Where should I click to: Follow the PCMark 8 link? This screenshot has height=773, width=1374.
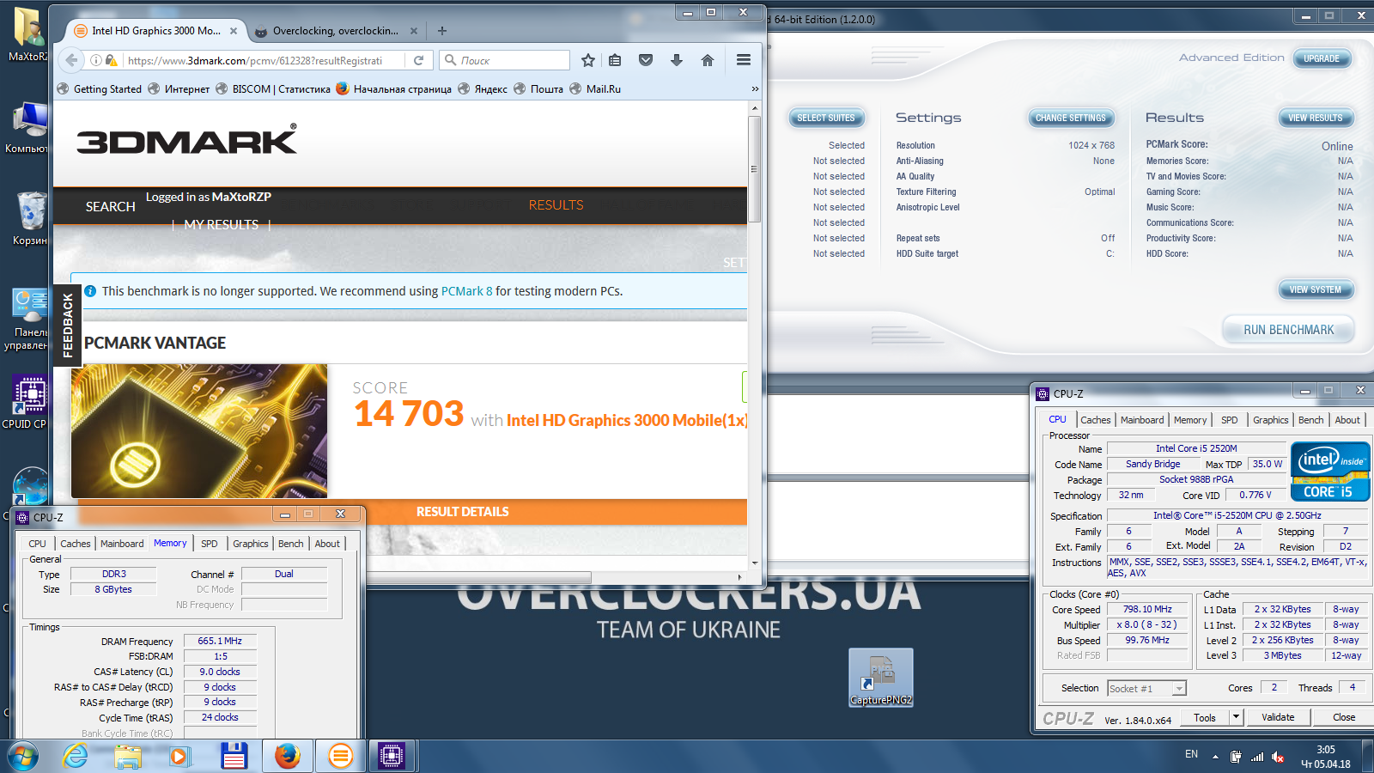[x=467, y=291]
